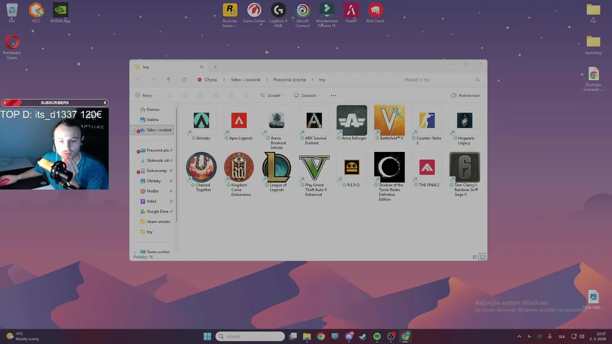This screenshot has height=344, width=612.
Task: Open Rainbow Six Siege X shortcut
Action: [465, 175]
